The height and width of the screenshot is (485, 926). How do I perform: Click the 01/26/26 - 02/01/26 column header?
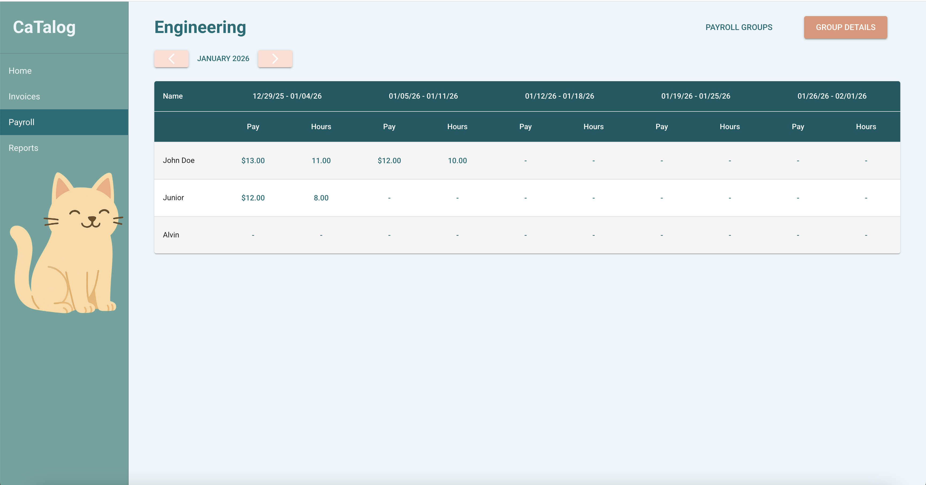832,96
